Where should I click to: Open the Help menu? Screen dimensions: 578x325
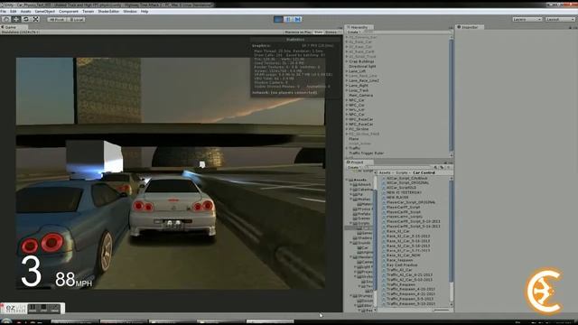(x=144, y=12)
